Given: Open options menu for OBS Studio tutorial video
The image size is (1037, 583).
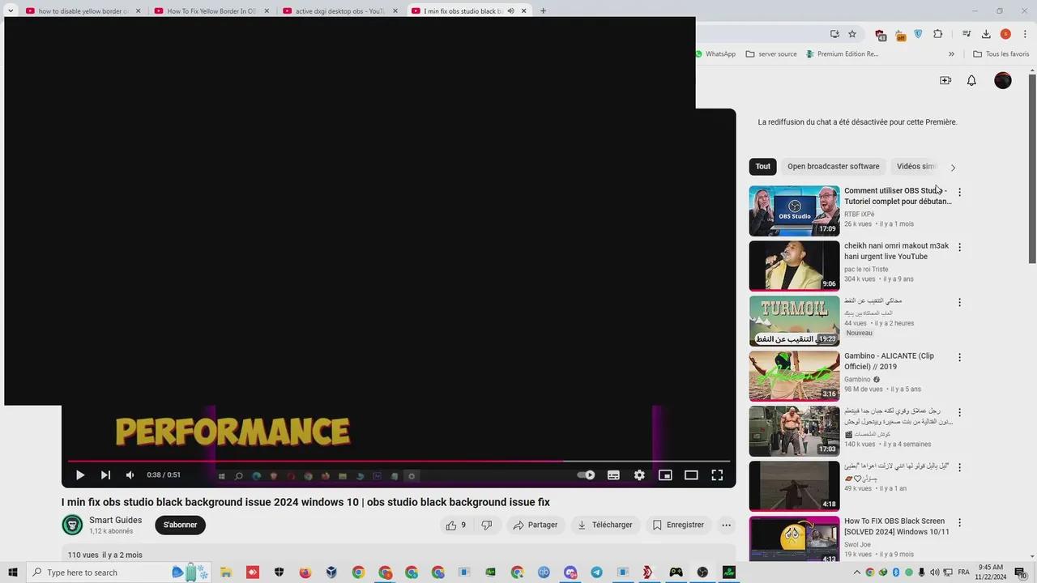Looking at the screenshot, I should [x=959, y=193].
